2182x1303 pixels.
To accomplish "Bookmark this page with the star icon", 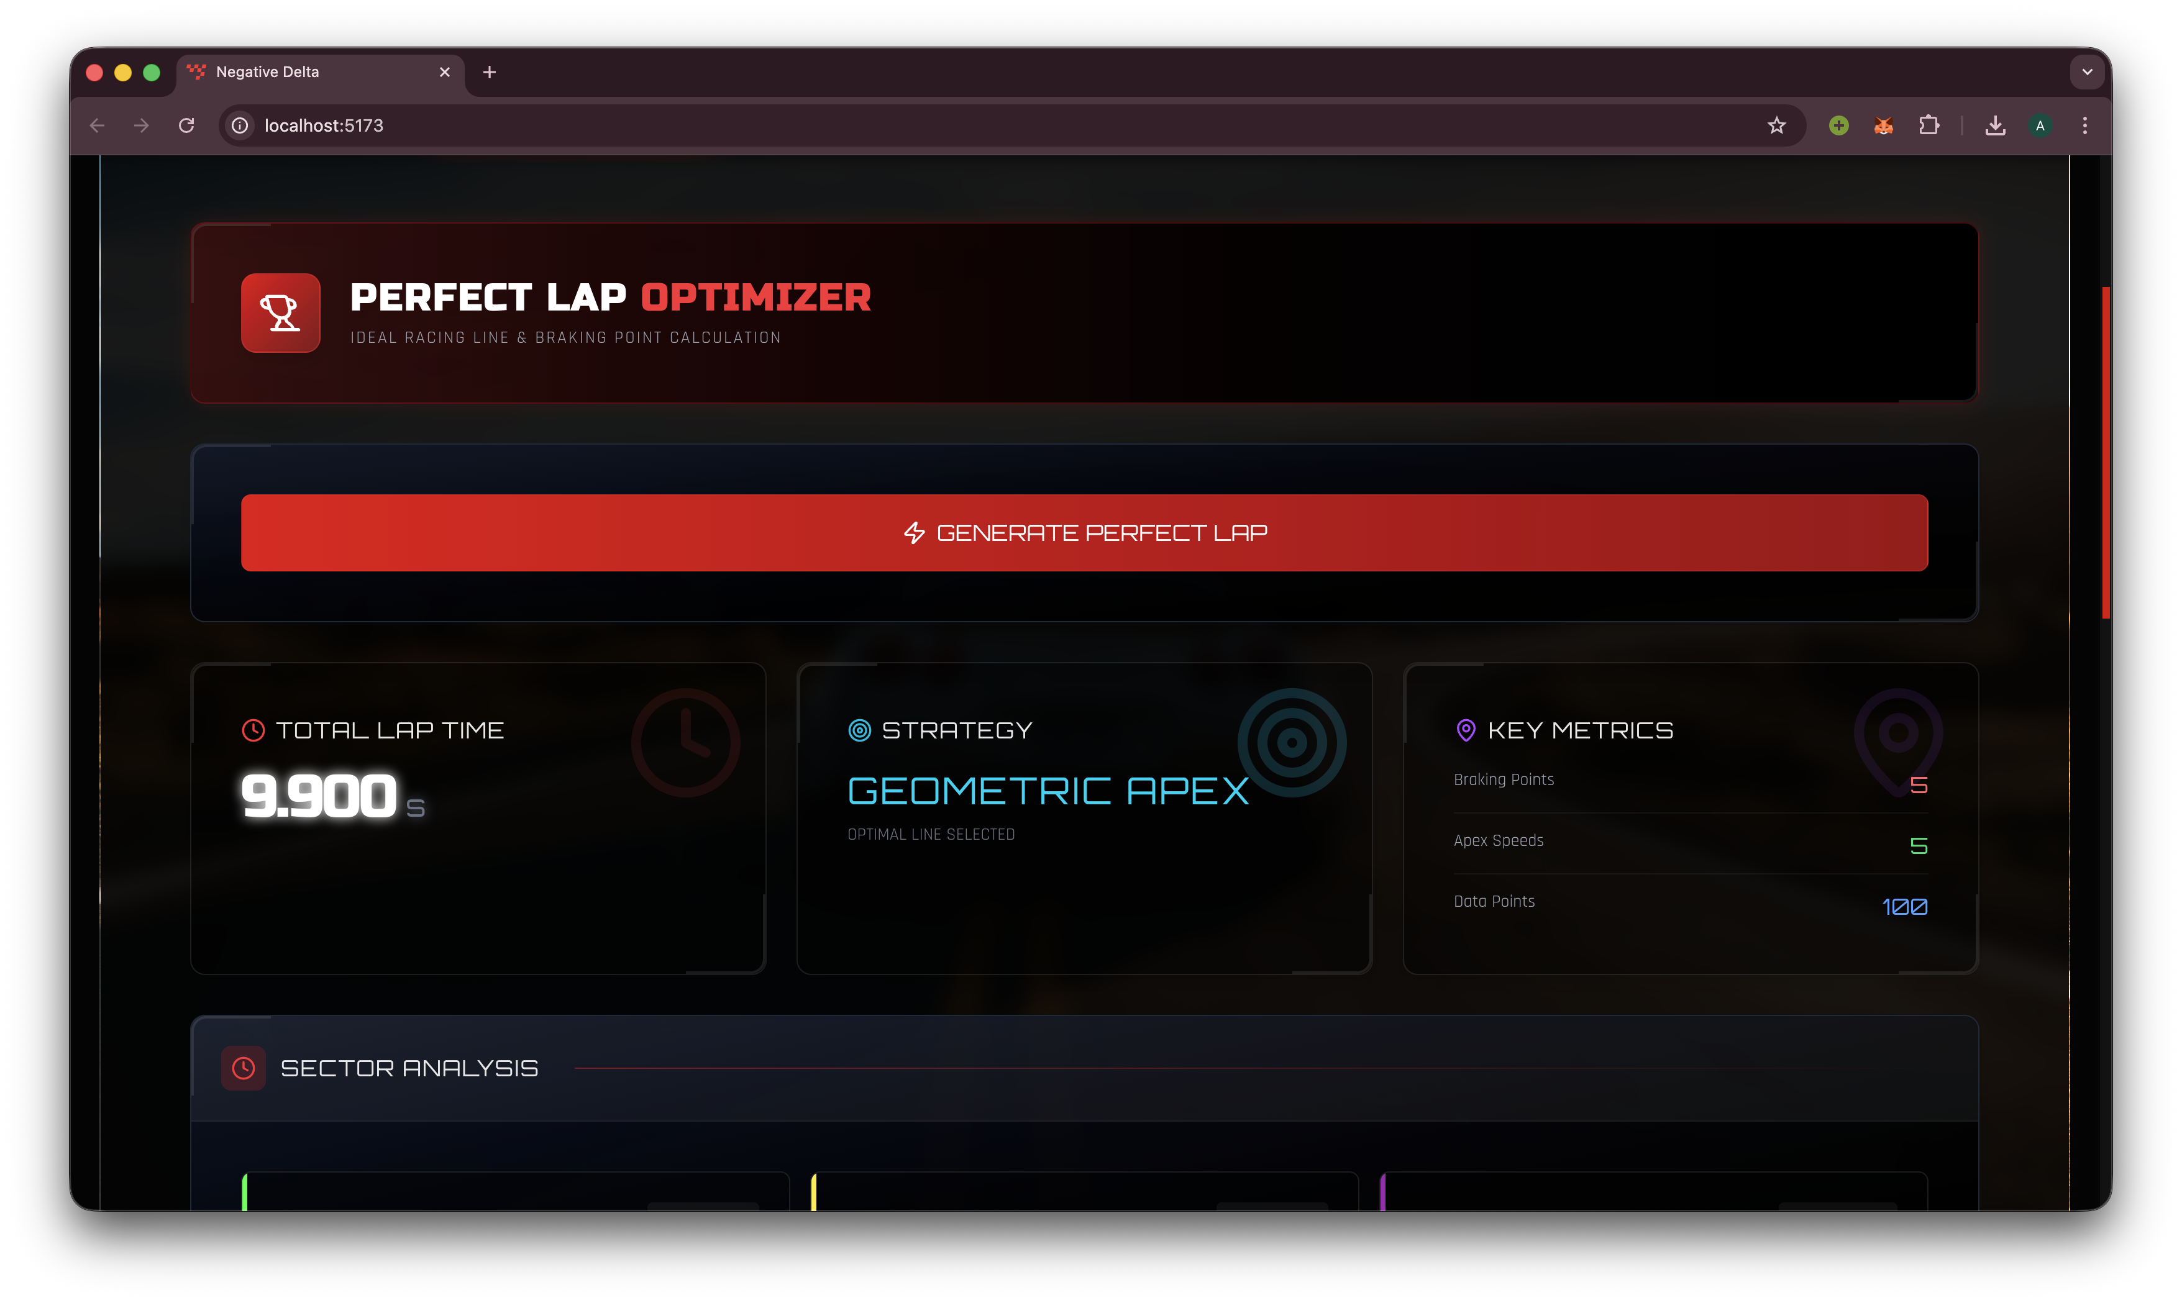I will pos(1776,125).
